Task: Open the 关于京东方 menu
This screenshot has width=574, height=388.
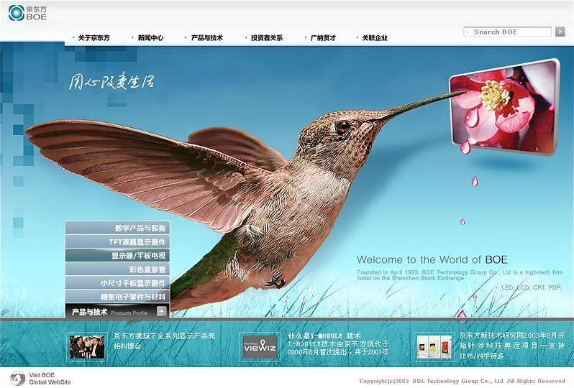Action: click(x=94, y=37)
